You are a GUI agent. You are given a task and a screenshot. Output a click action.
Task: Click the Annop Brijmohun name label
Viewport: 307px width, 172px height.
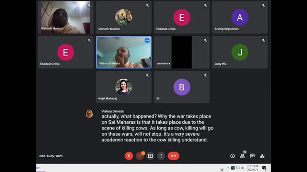pos(226,29)
